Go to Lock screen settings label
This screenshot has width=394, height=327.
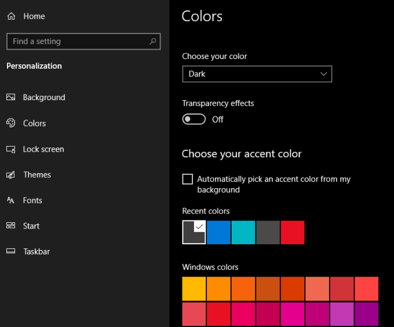coord(43,149)
